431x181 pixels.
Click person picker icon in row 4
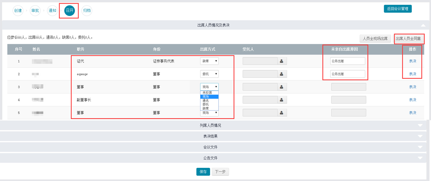coord(281,100)
